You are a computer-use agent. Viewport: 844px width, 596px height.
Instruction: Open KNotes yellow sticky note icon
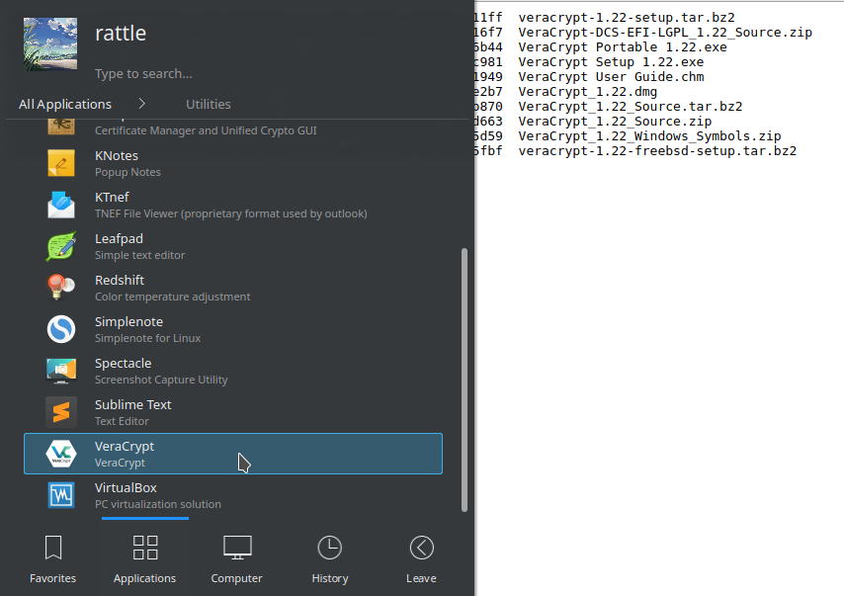point(61,163)
